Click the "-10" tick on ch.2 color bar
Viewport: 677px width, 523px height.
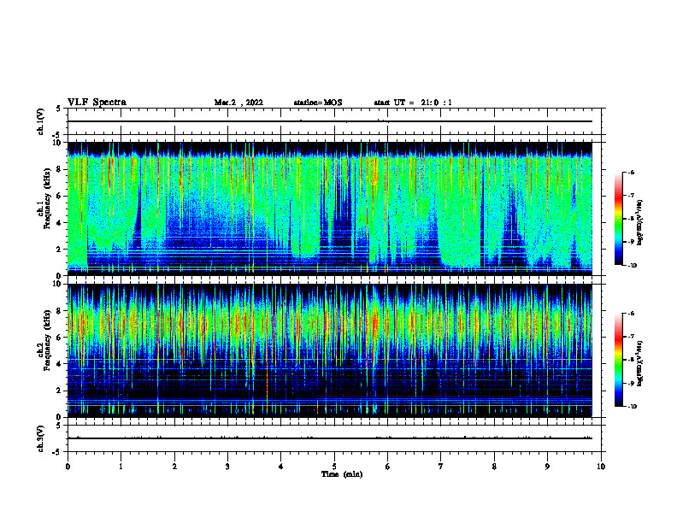632,407
